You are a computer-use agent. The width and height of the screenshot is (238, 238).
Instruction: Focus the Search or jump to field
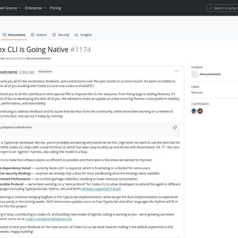click(x=222, y=8)
